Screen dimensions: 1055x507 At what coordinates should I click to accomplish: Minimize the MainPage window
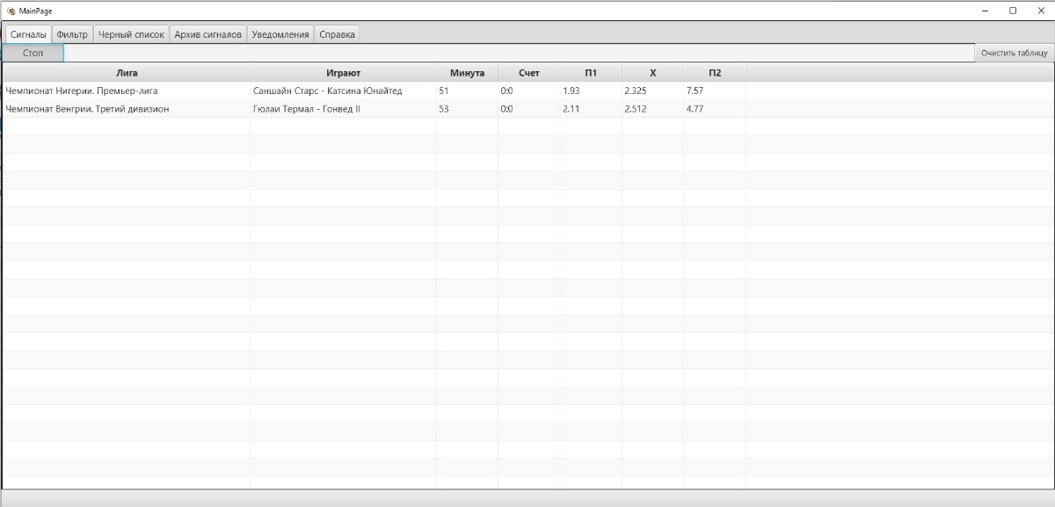coord(986,11)
